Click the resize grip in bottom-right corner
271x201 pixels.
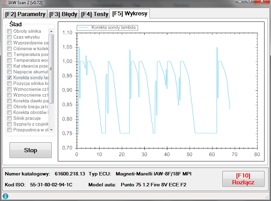click(267, 197)
